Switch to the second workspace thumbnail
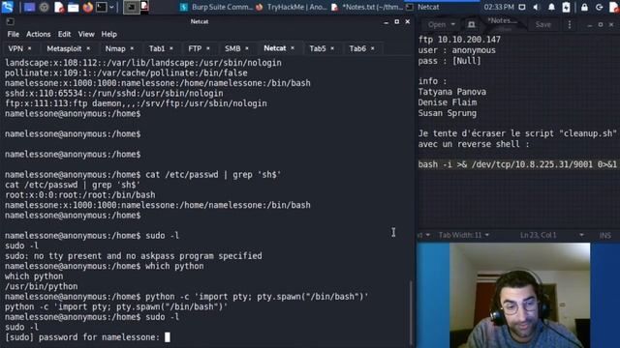Image resolution: width=620 pixels, height=348 pixels. tap(144, 7)
